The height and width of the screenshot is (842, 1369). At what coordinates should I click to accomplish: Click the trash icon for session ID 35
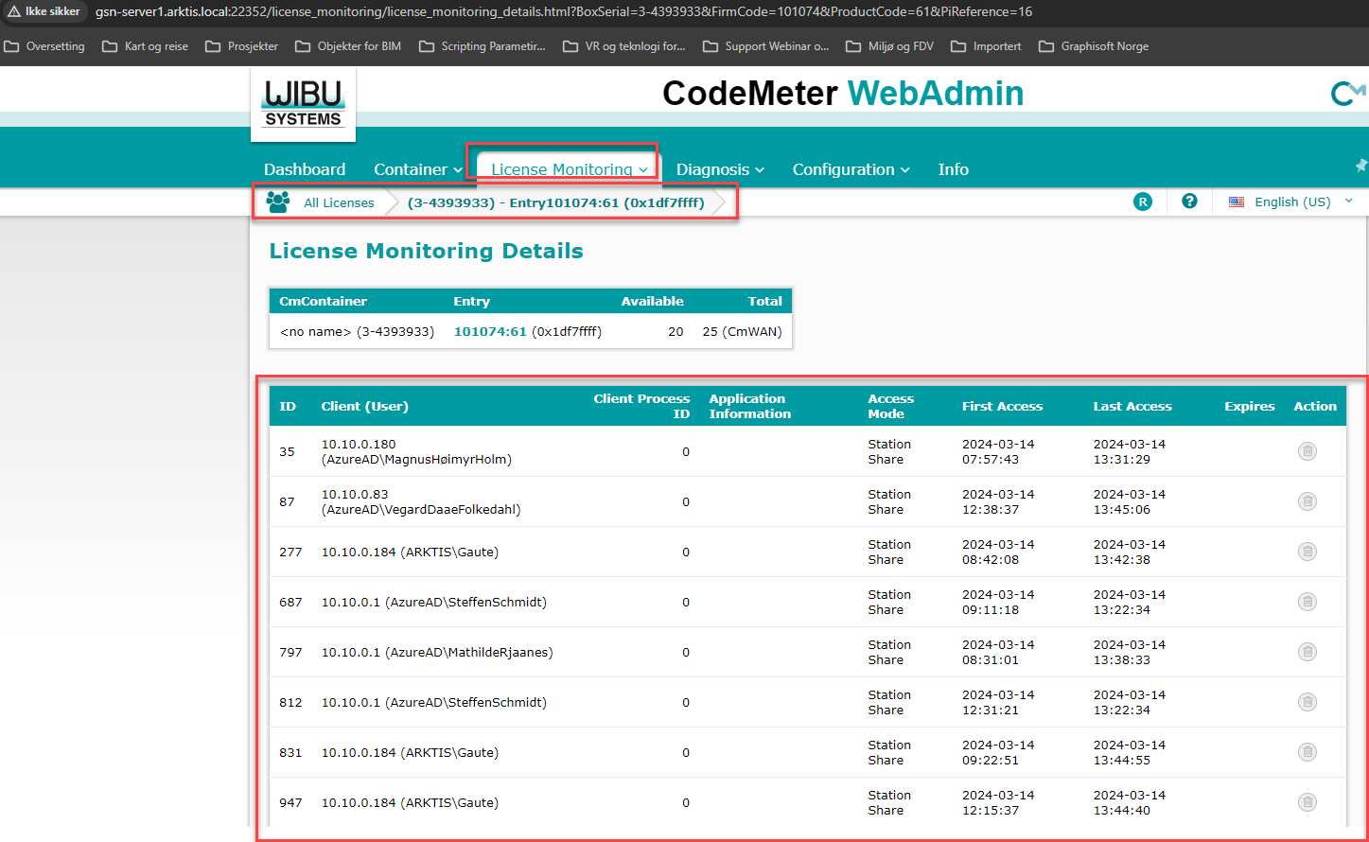click(x=1307, y=451)
